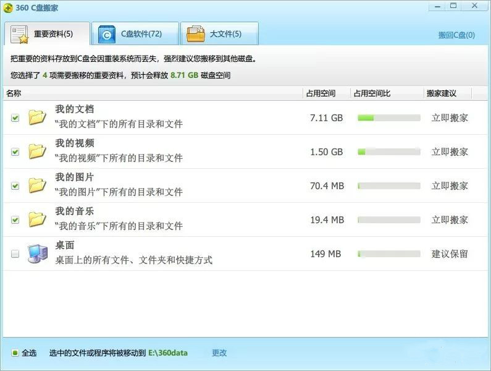Image resolution: width=491 pixels, height=371 pixels.
Task: Click the 搬回C盘(0) link
Action: [456, 35]
